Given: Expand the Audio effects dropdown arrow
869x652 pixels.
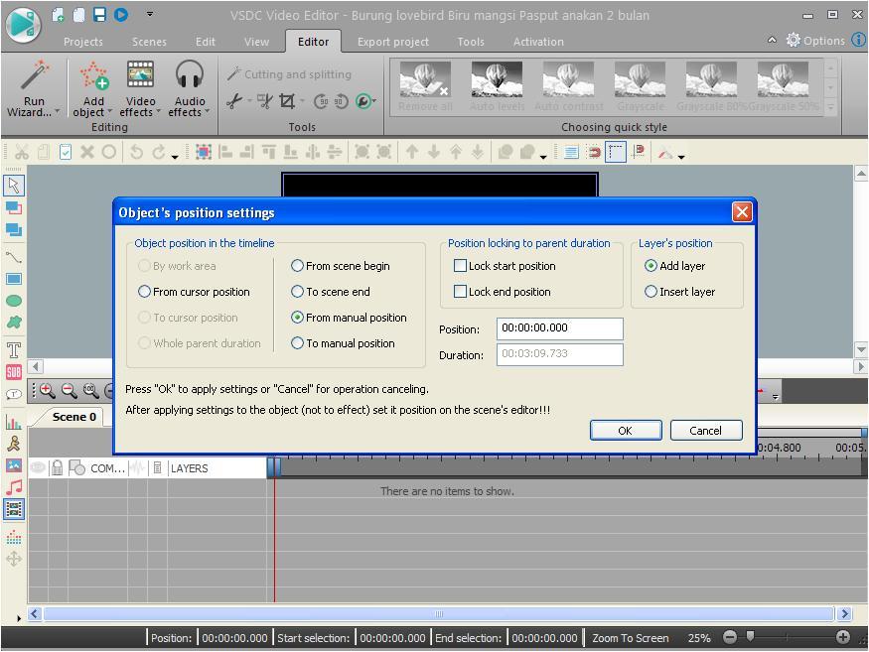Looking at the screenshot, I should click(x=208, y=112).
